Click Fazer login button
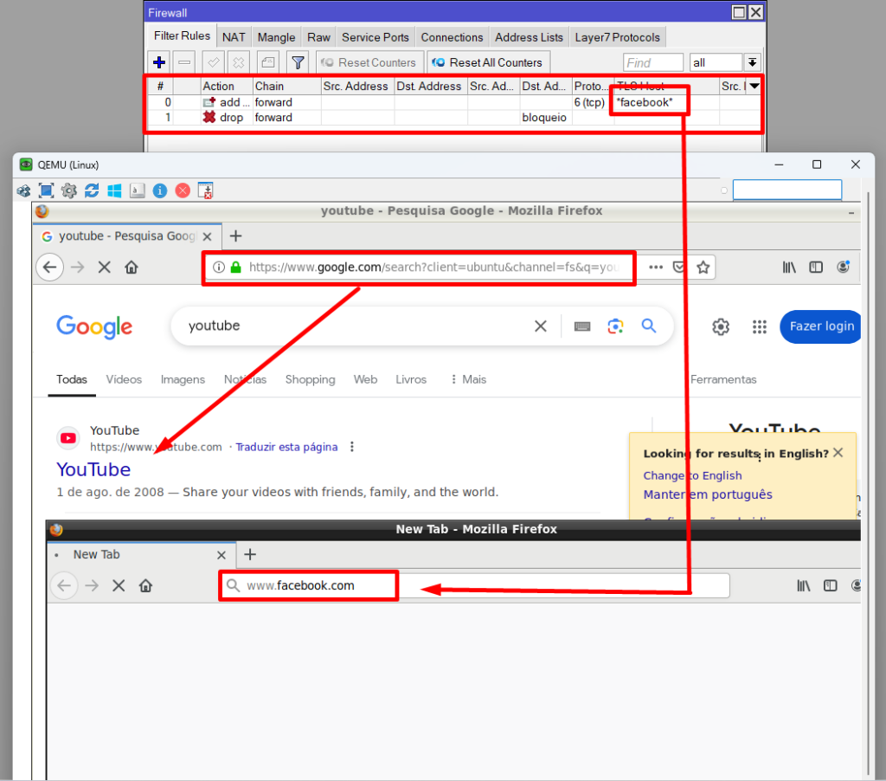886x781 pixels. (x=821, y=326)
